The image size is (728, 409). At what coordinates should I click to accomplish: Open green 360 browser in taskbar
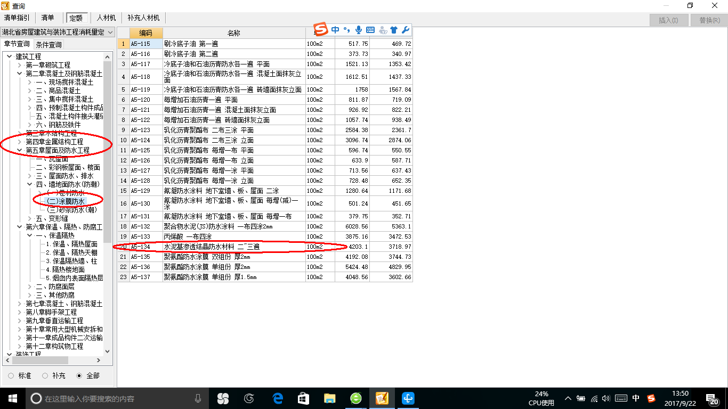coord(355,398)
